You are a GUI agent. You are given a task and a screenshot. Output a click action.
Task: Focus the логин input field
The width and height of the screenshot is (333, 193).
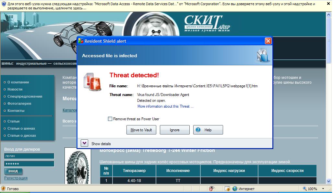(29, 156)
